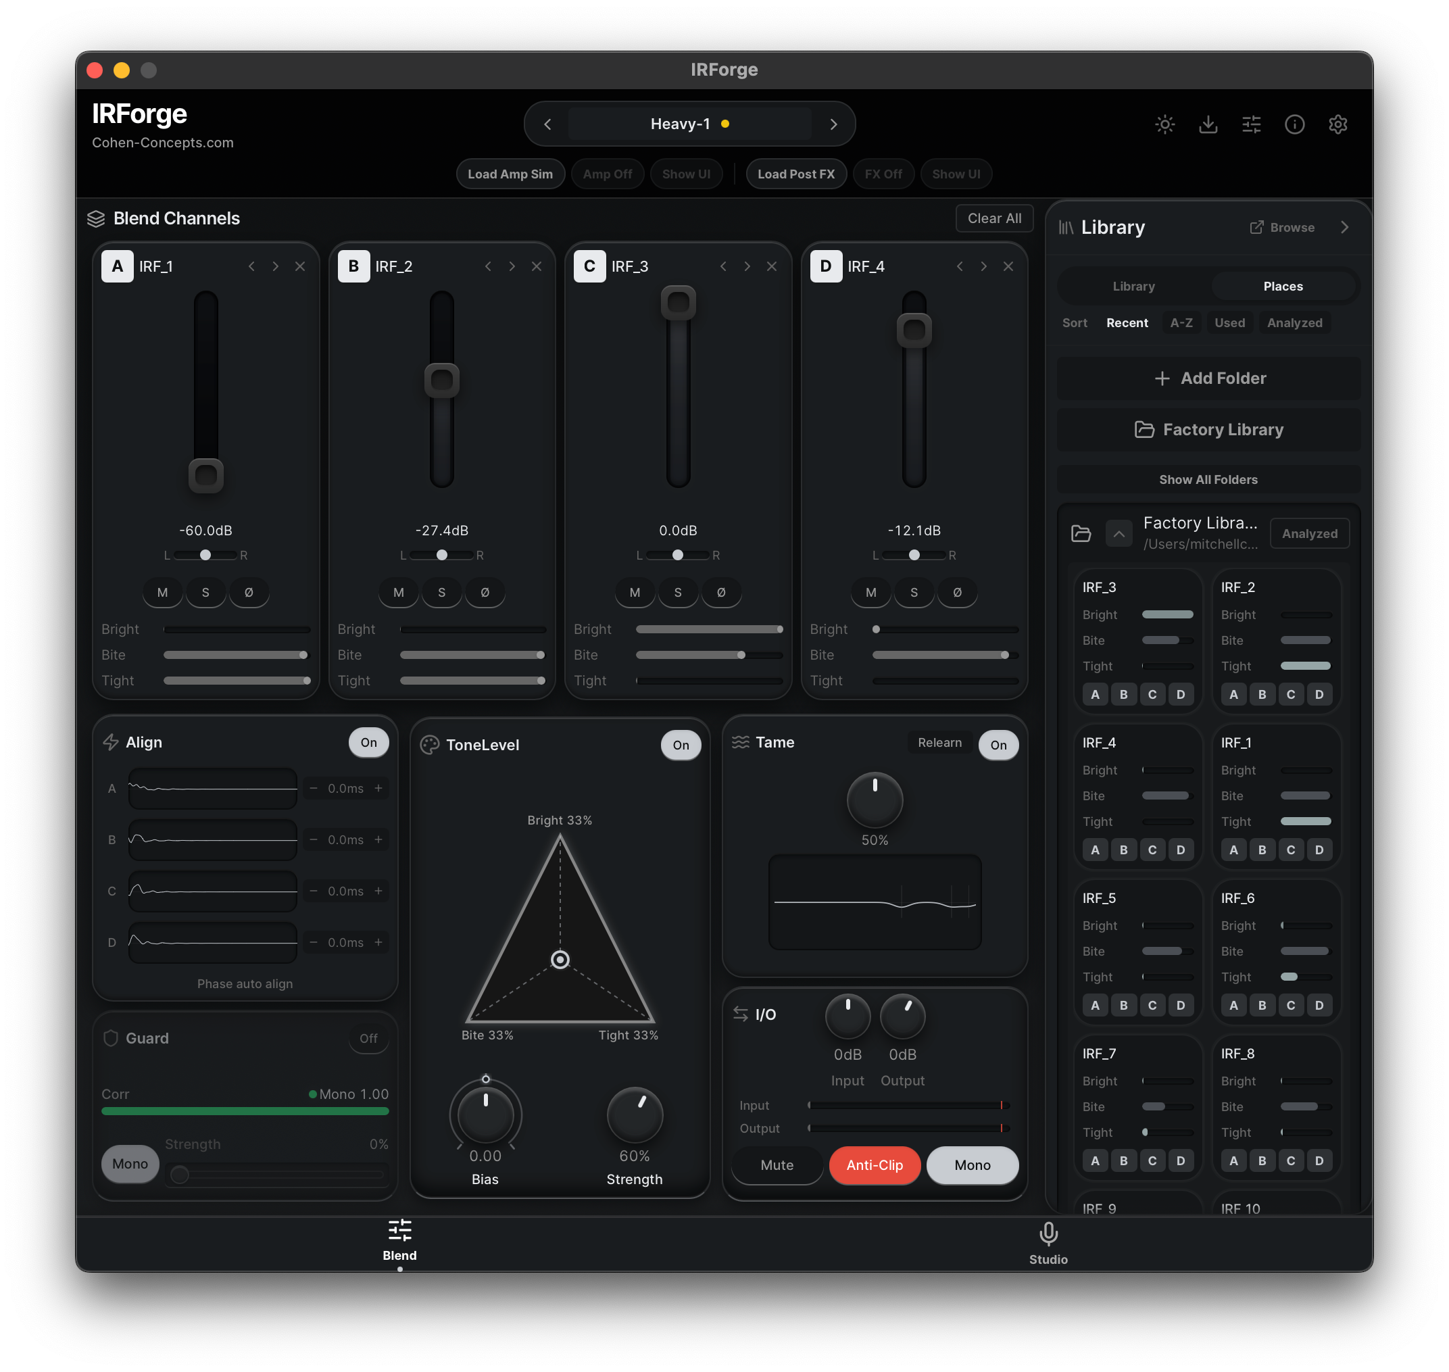
Task: Disable the Tame On toggle
Action: 998,745
